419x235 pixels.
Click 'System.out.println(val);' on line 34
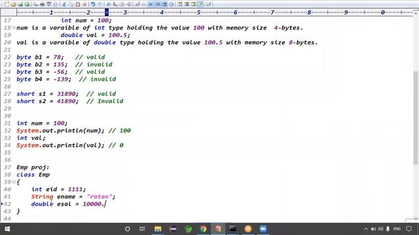pos(60,145)
